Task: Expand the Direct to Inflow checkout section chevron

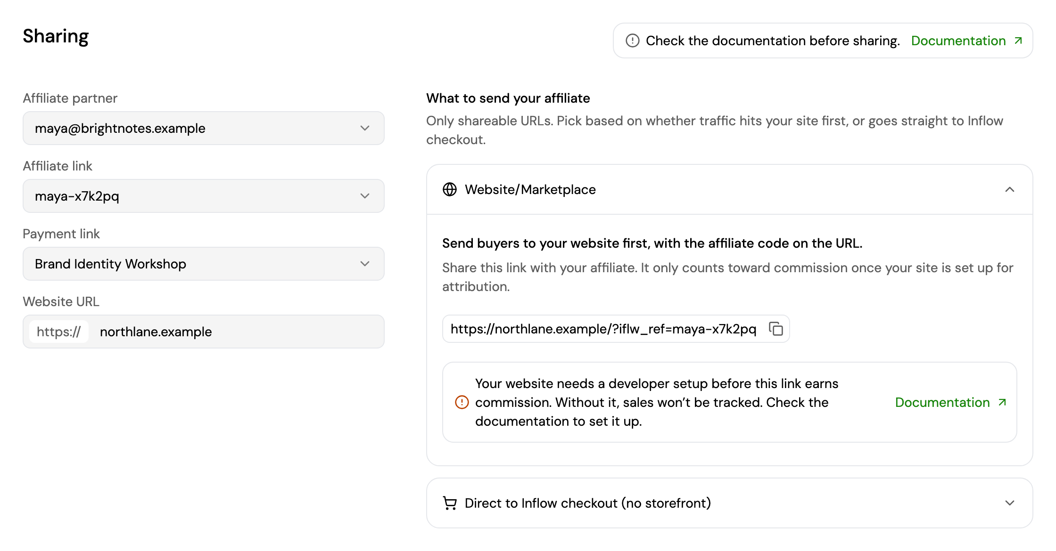Action: coord(1009,503)
